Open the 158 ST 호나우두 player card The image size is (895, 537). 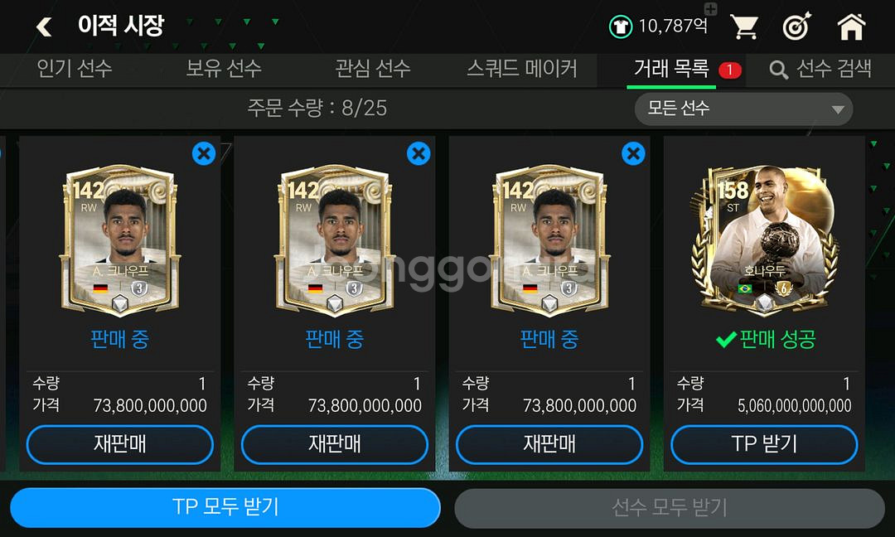point(764,239)
